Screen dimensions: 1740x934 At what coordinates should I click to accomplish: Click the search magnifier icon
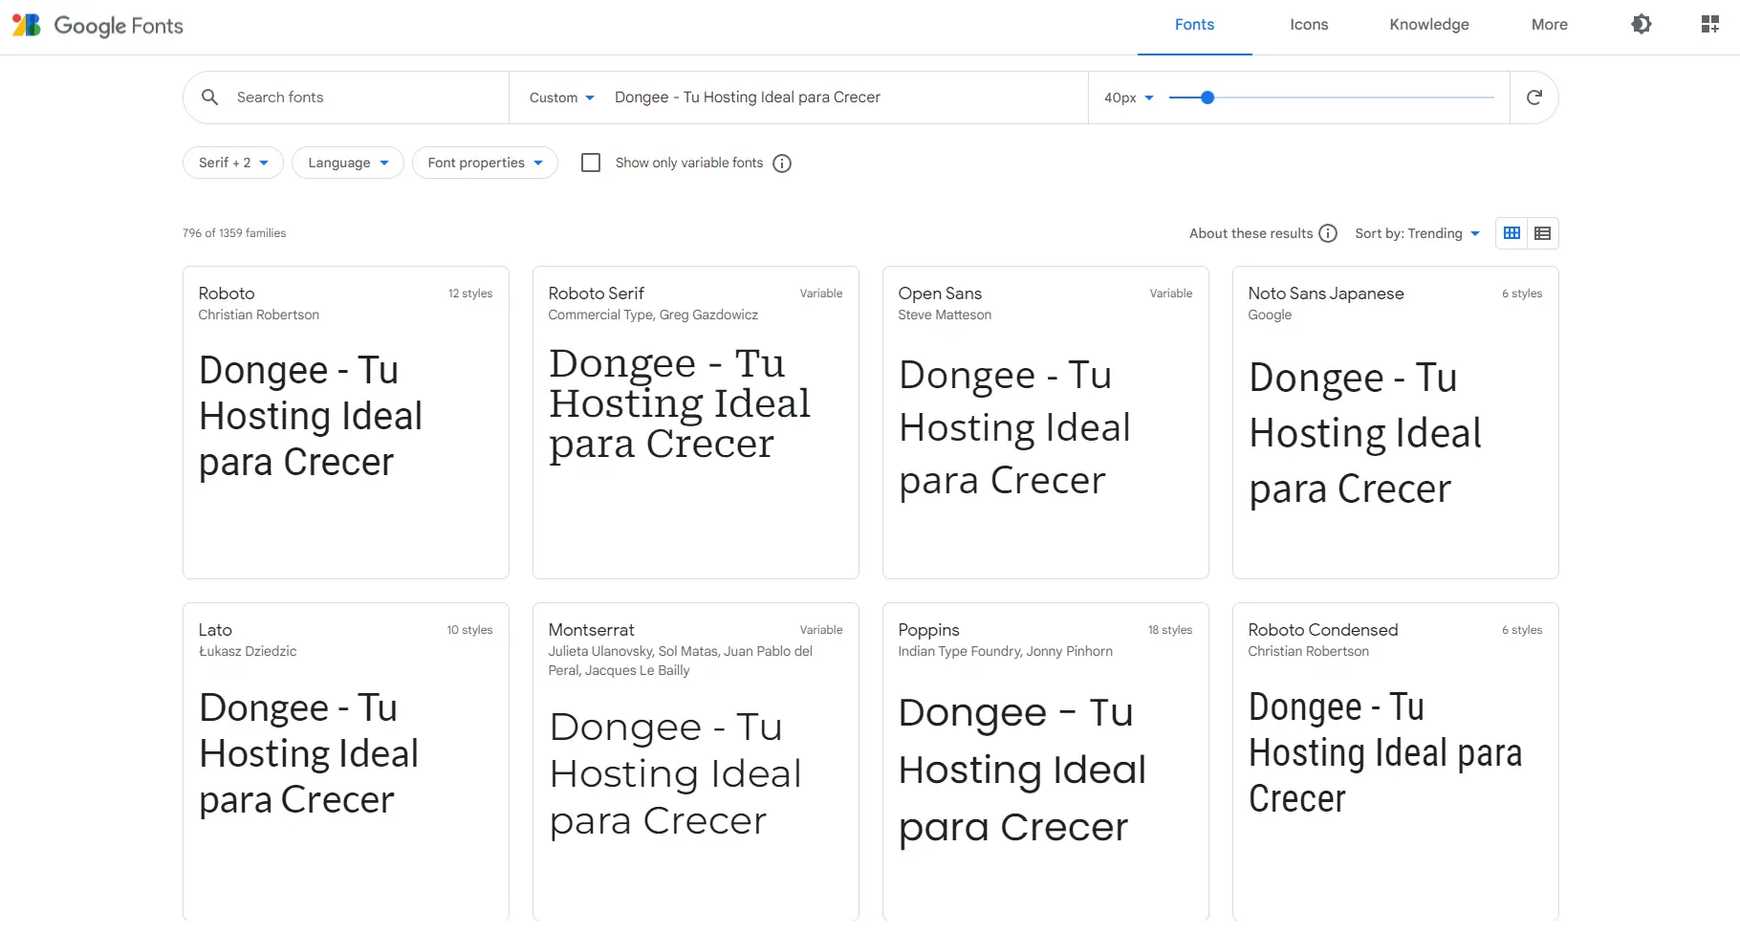click(x=210, y=97)
